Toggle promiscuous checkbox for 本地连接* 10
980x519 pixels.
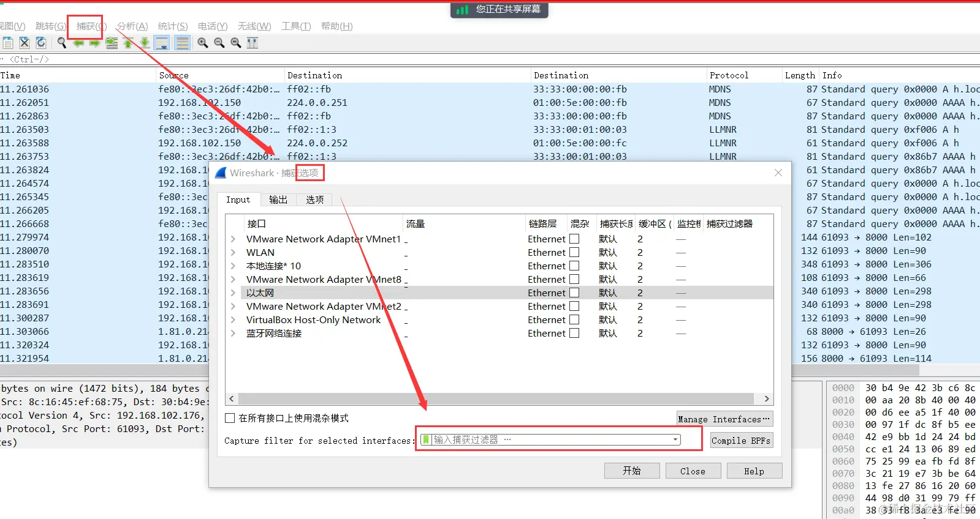pyautogui.click(x=574, y=266)
